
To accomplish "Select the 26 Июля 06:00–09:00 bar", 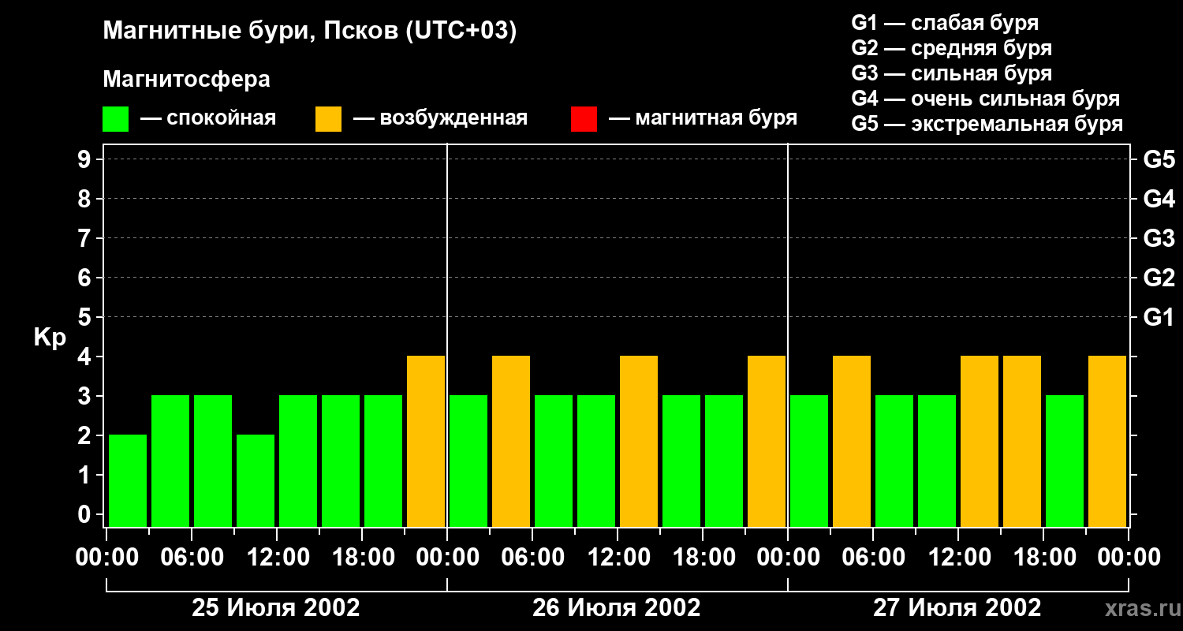I will point(554,461).
